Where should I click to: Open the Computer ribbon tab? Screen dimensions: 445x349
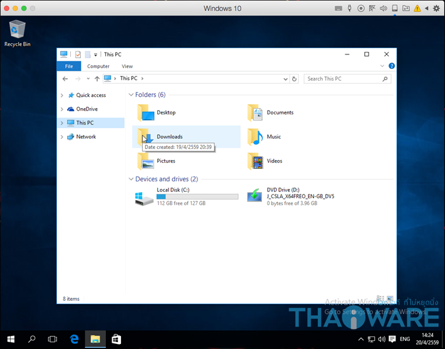click(x=98, y=66)
